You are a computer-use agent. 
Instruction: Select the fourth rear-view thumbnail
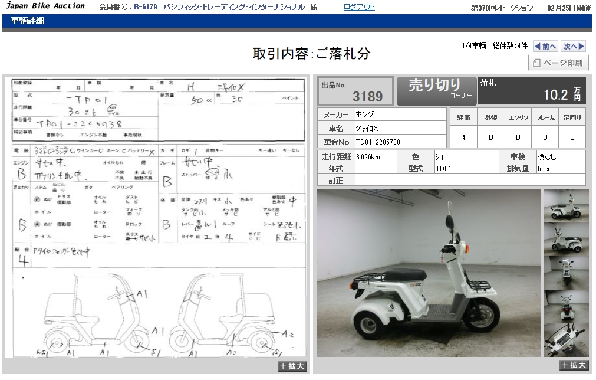[566, 306]
